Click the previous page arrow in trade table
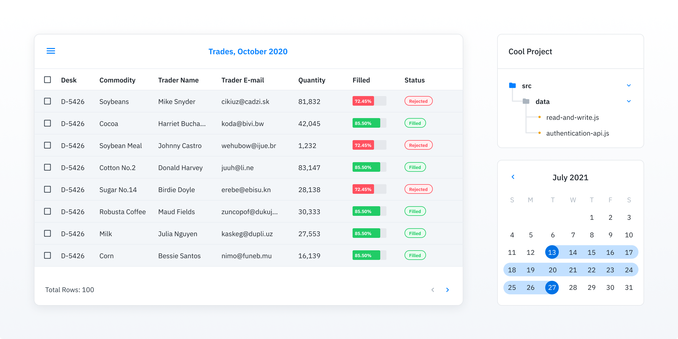The image size is (678, 339). 433,290
